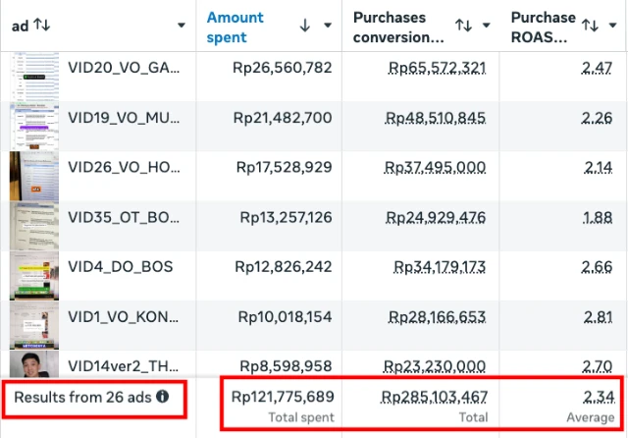Open the Purchases conversion column dropdown
This screenshot has width=628, height=438.
tap(485, 27)
